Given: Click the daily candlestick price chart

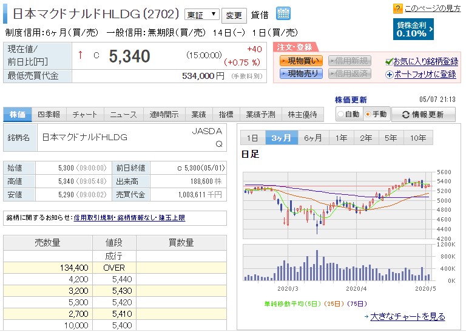Looking at the screenshot, I should tap(338, 205).
